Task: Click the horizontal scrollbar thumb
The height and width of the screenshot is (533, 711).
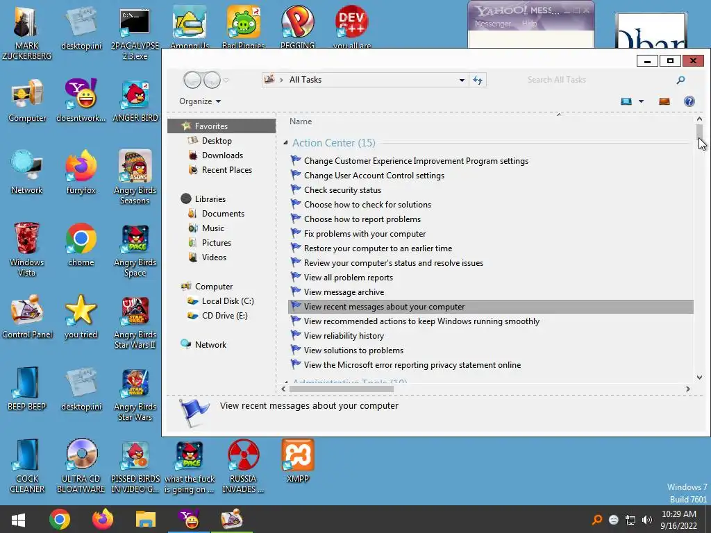Action: click(x=342, y=389)
